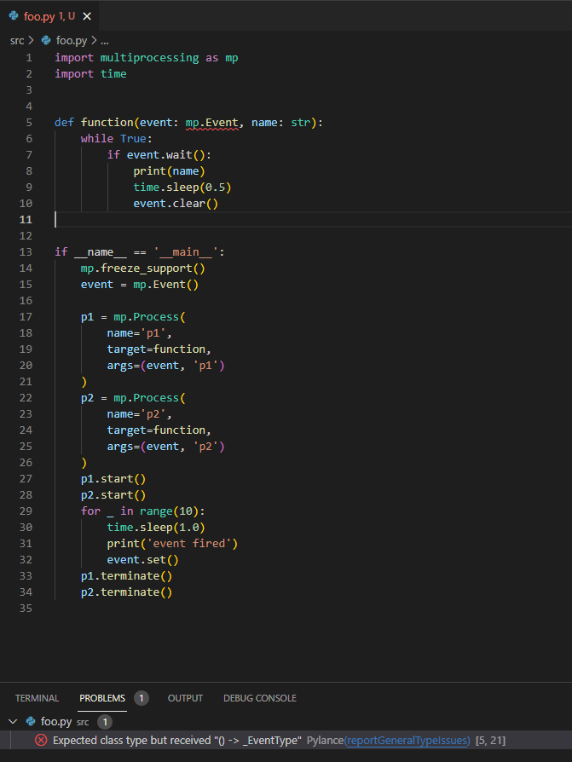Click 'event.set()' on line 32
Viewport: 572px width, 762px height.
coord(143,560)
